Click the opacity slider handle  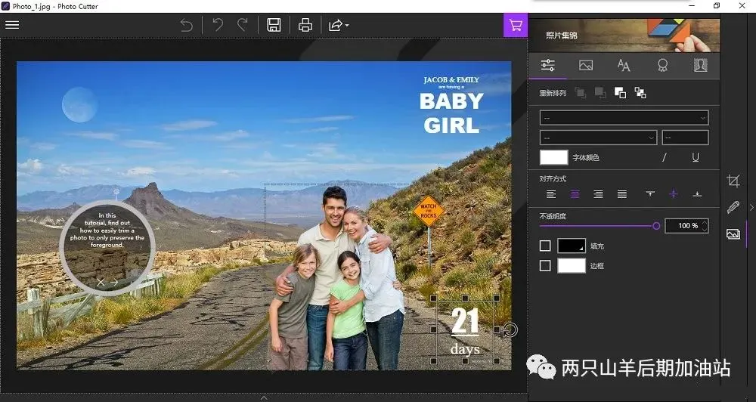(656, 226)
